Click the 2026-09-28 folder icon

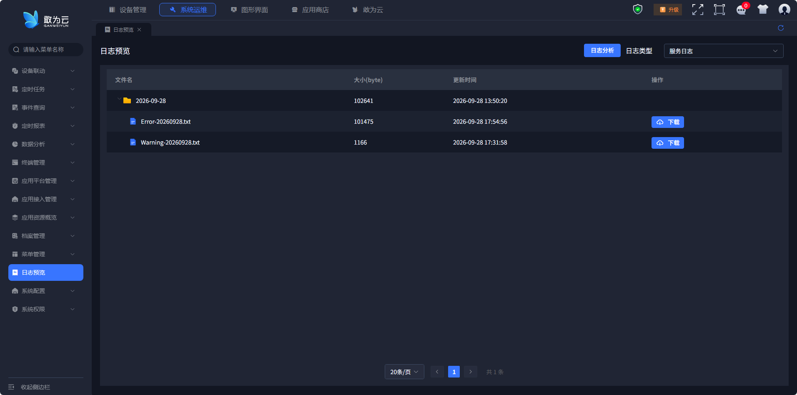point(127,100)
